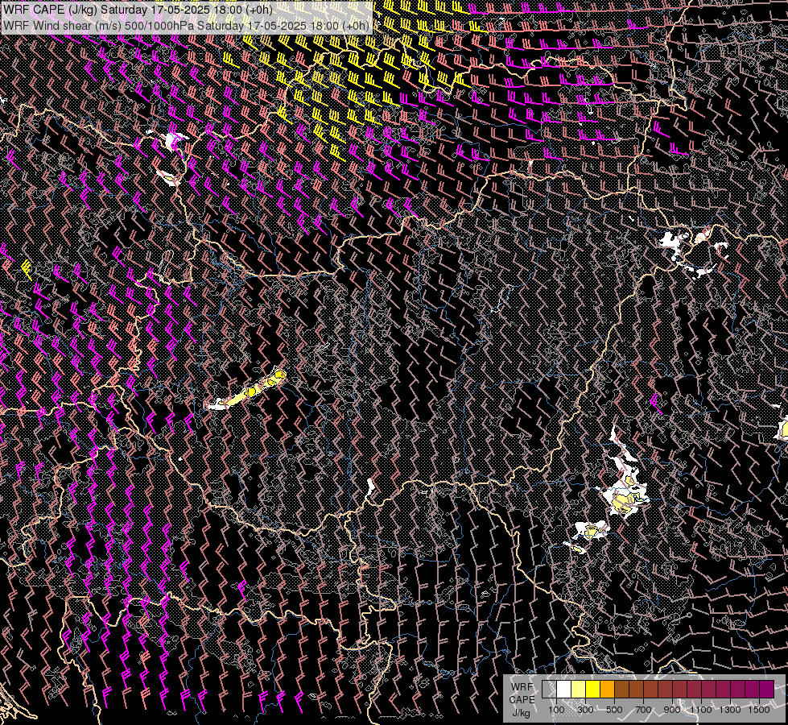Screen dimensions: 788x725
Task: Select the bright yellow legend swatch
Action: pyautogui.click(x=593, y=689)
